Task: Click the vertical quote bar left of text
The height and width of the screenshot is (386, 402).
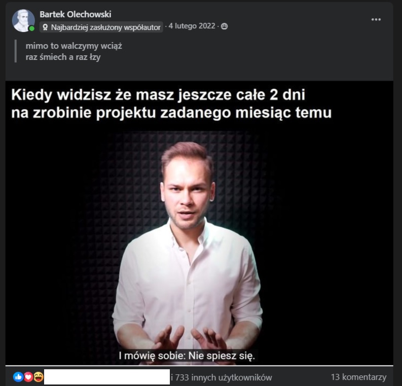Action: pyautogui.click(x=16, y=51)
